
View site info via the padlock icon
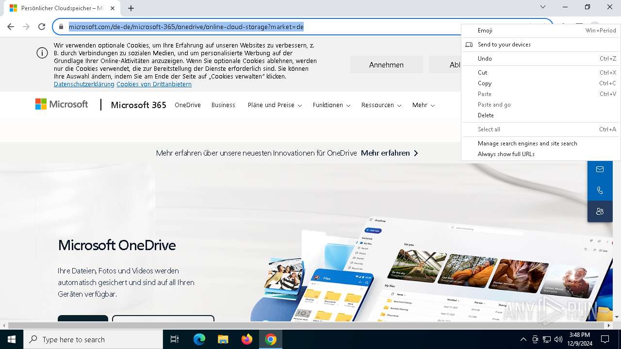[x=61, y=27]
